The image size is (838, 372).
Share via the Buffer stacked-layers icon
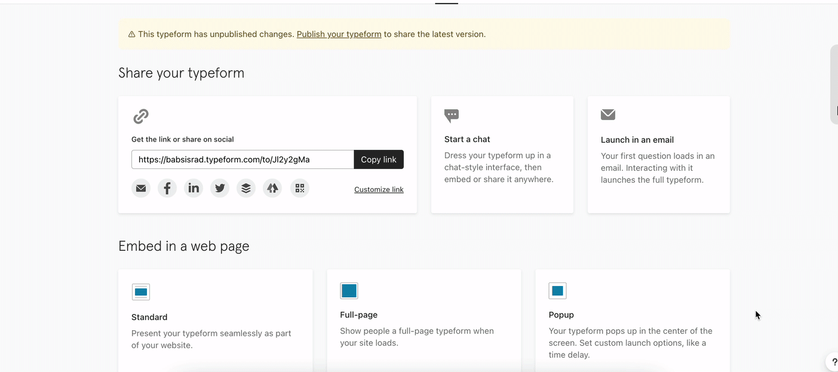click(x=246, y=188)
